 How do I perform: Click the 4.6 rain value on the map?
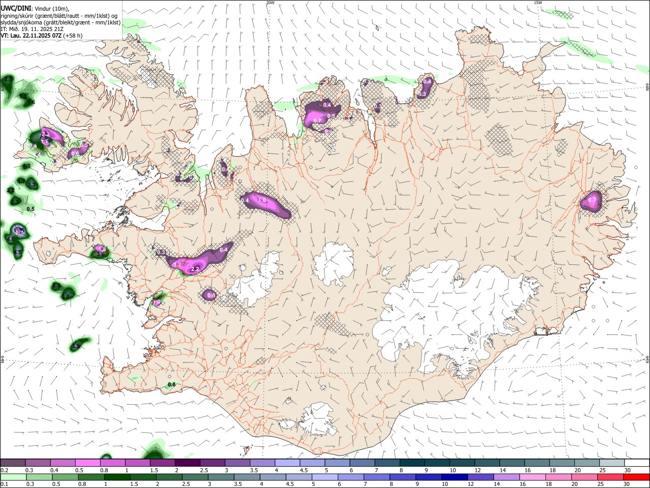11,239
